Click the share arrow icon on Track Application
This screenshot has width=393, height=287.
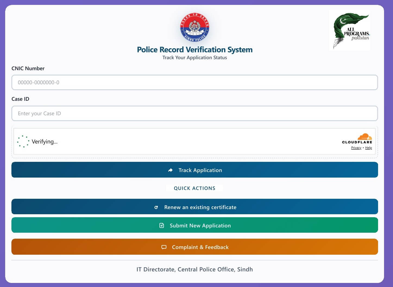(x=170, y=170)
